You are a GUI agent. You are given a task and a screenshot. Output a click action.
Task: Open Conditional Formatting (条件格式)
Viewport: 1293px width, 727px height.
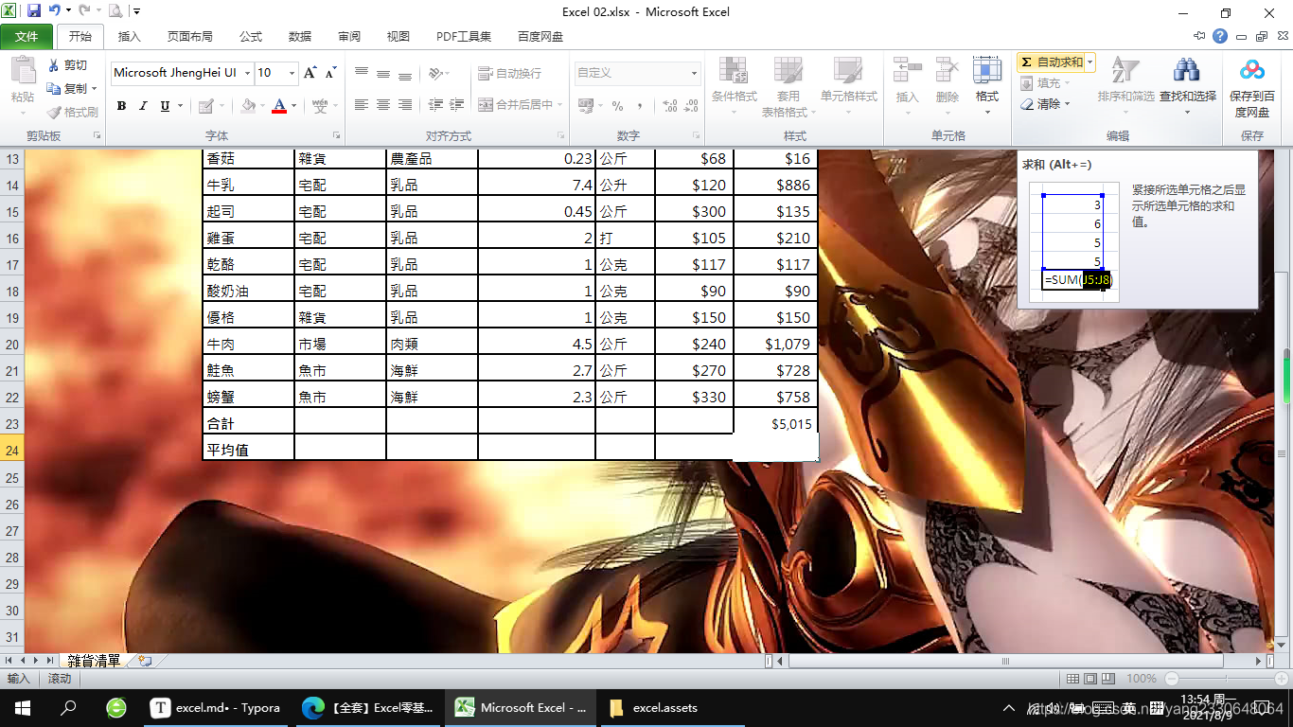tap(735, 87)
